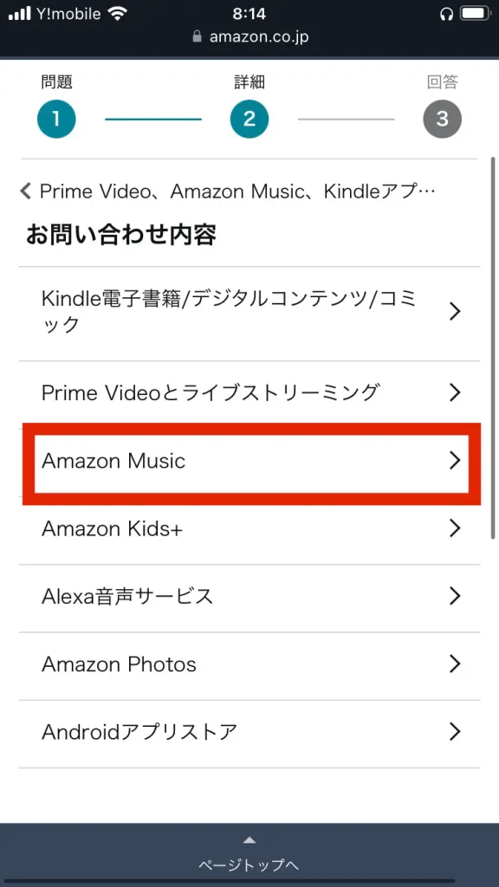This screenshot has height=887, width=499.
Task: Select the Amazon Photos list item
Action: pos(249,664)
